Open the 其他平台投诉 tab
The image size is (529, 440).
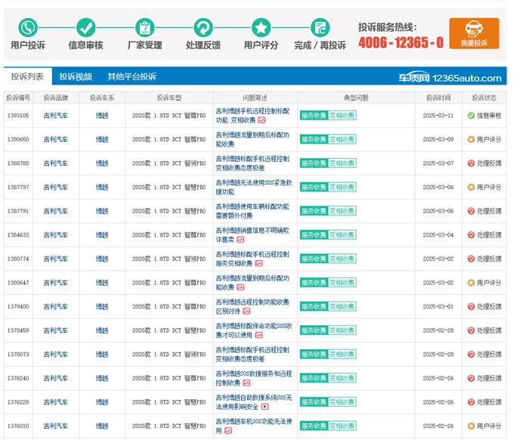coord(131,76)
